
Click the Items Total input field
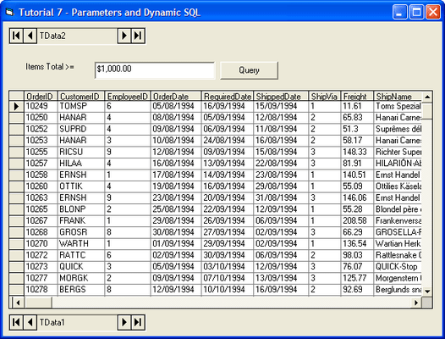(155, 70)
